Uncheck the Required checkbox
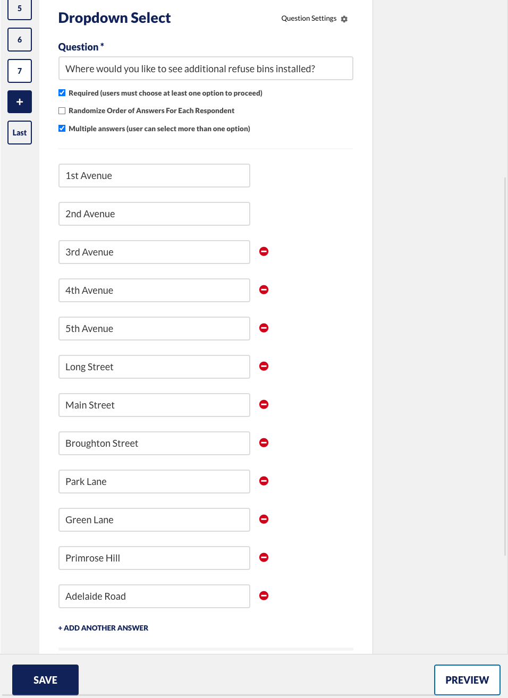Viewport: 508px width, 698px height. click(62, 93)
